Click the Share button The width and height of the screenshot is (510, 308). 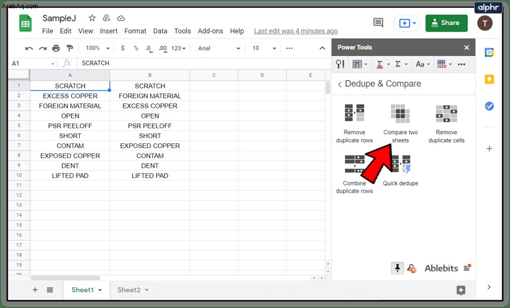tap(446, 23)
